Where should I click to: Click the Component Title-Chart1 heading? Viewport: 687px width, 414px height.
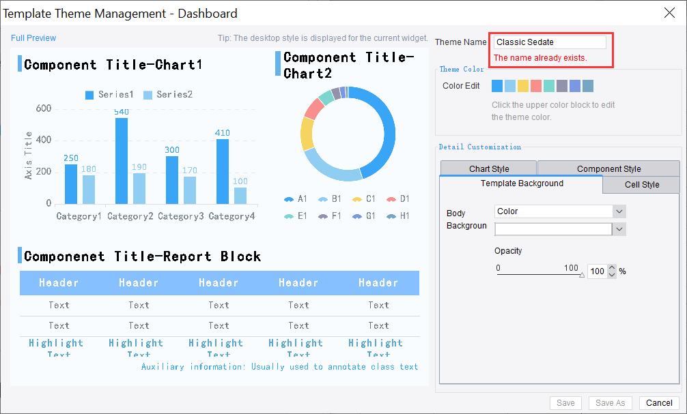[113, 65]
